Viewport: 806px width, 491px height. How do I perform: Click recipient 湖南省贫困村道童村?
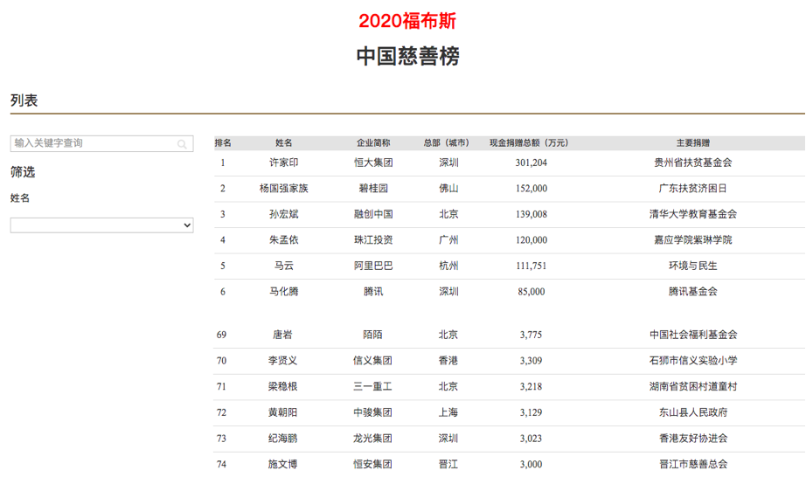click(693, 386)
